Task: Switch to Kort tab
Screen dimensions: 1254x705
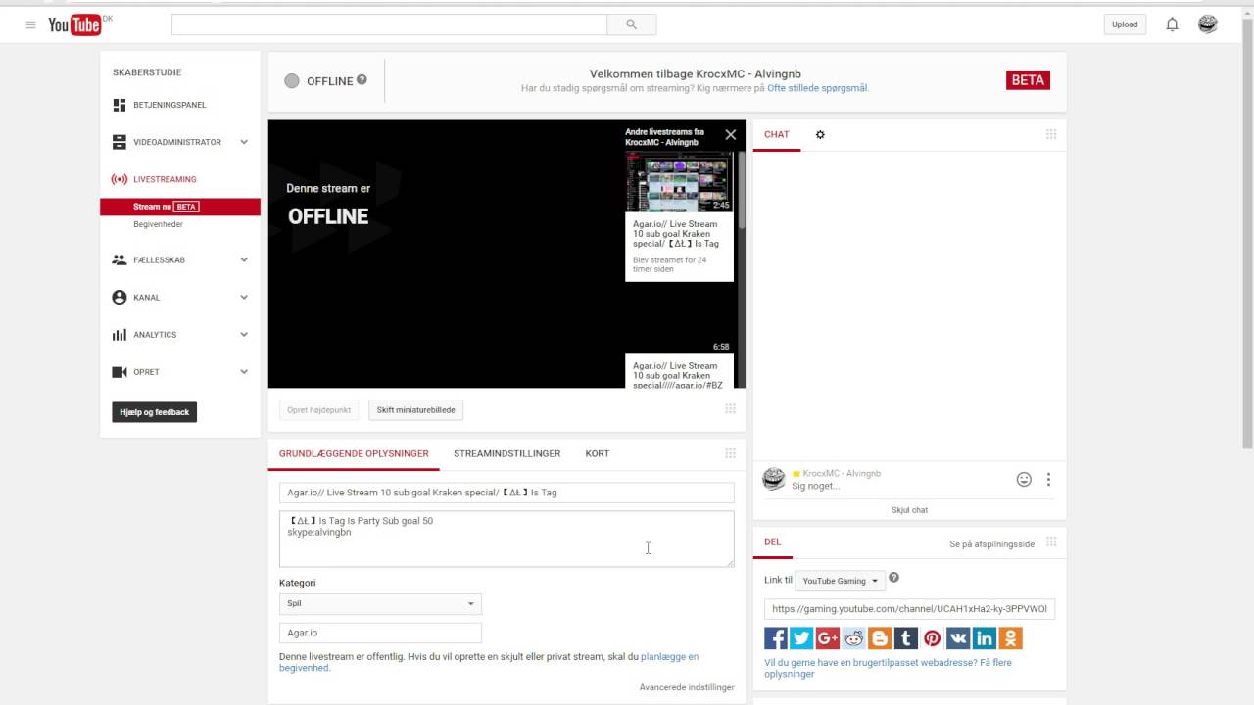Action: tap(598, 453)
